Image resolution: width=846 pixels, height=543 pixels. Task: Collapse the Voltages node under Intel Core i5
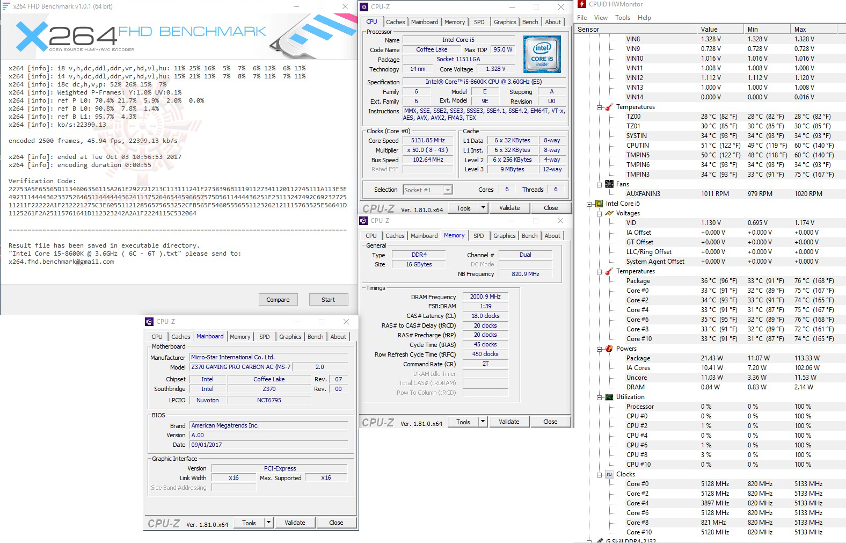click(x=599, y=214)
